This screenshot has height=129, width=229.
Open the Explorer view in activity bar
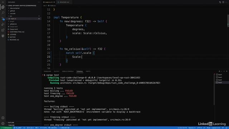3,7
